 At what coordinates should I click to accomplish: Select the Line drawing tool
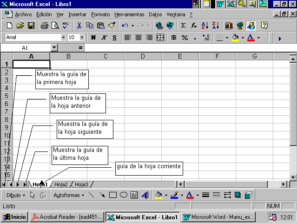[92, 195]
